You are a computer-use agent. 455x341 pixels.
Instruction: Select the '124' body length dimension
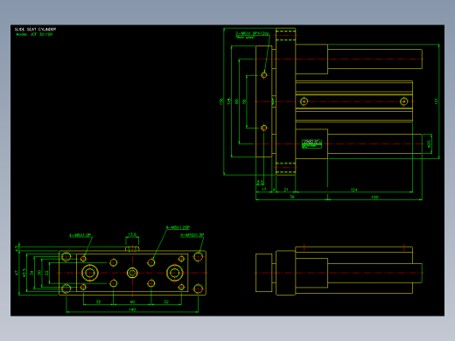[353, 190]
